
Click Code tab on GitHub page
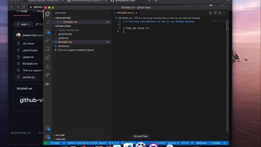[x=22, y=11]
